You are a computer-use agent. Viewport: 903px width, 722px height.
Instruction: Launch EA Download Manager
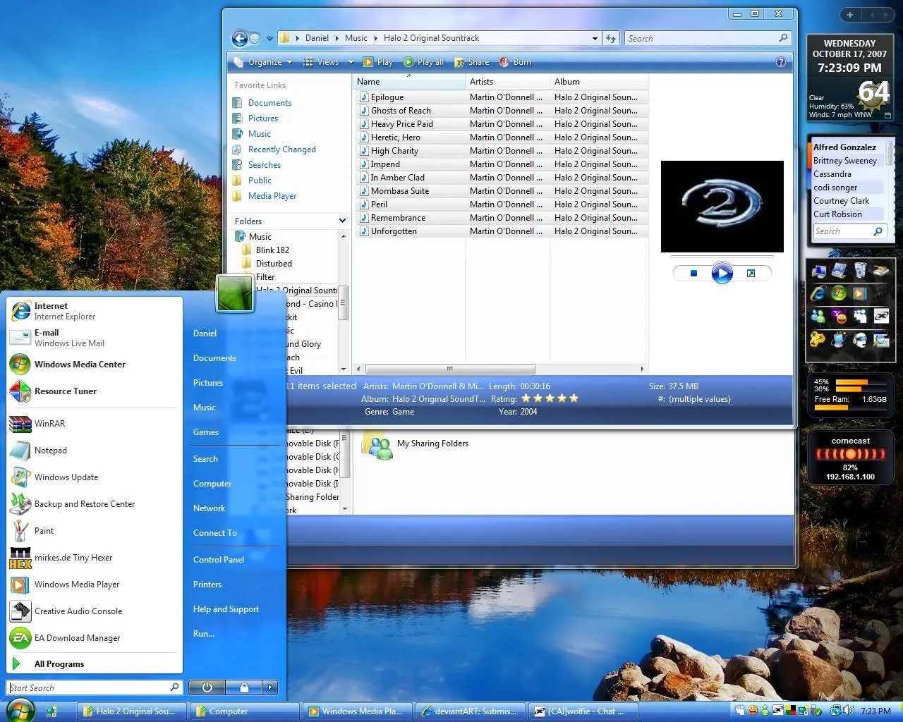94,638
